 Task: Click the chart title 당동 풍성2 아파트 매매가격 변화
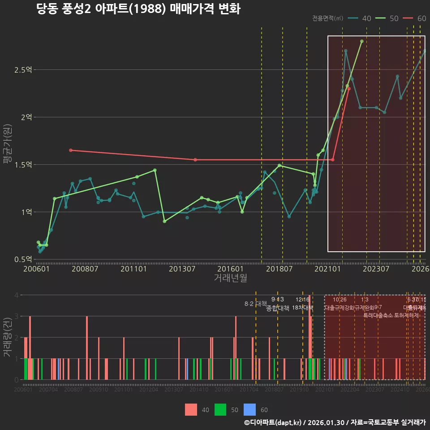coord(138,9)
